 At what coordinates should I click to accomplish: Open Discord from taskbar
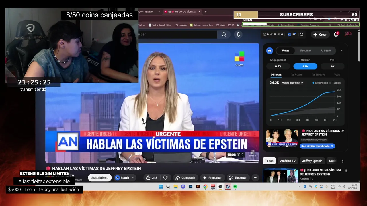(x=183, y=187)
